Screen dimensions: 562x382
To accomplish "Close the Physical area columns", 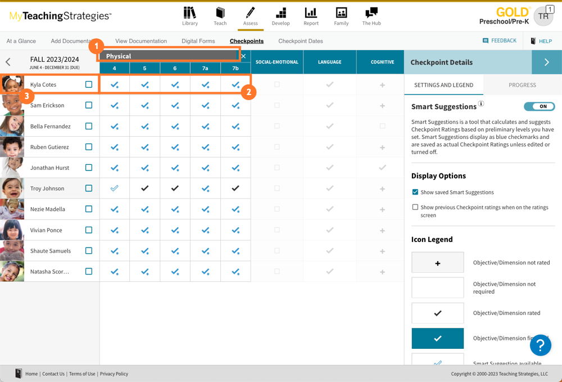I will pyautogui.click(x=243, y=56).
